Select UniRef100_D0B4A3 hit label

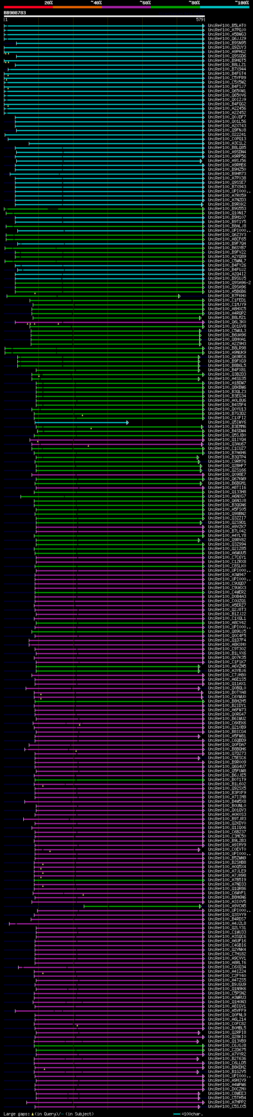point(227,597)
